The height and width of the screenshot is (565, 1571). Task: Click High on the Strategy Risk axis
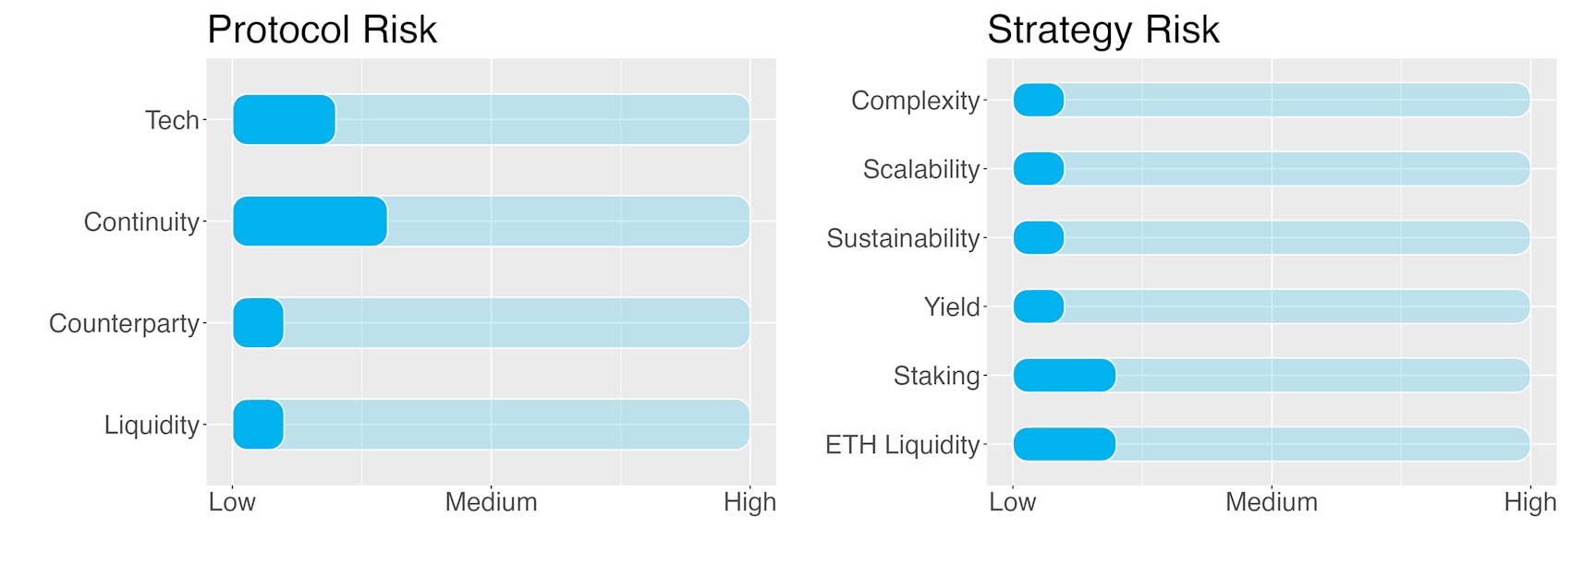(x=1529, y=502)
